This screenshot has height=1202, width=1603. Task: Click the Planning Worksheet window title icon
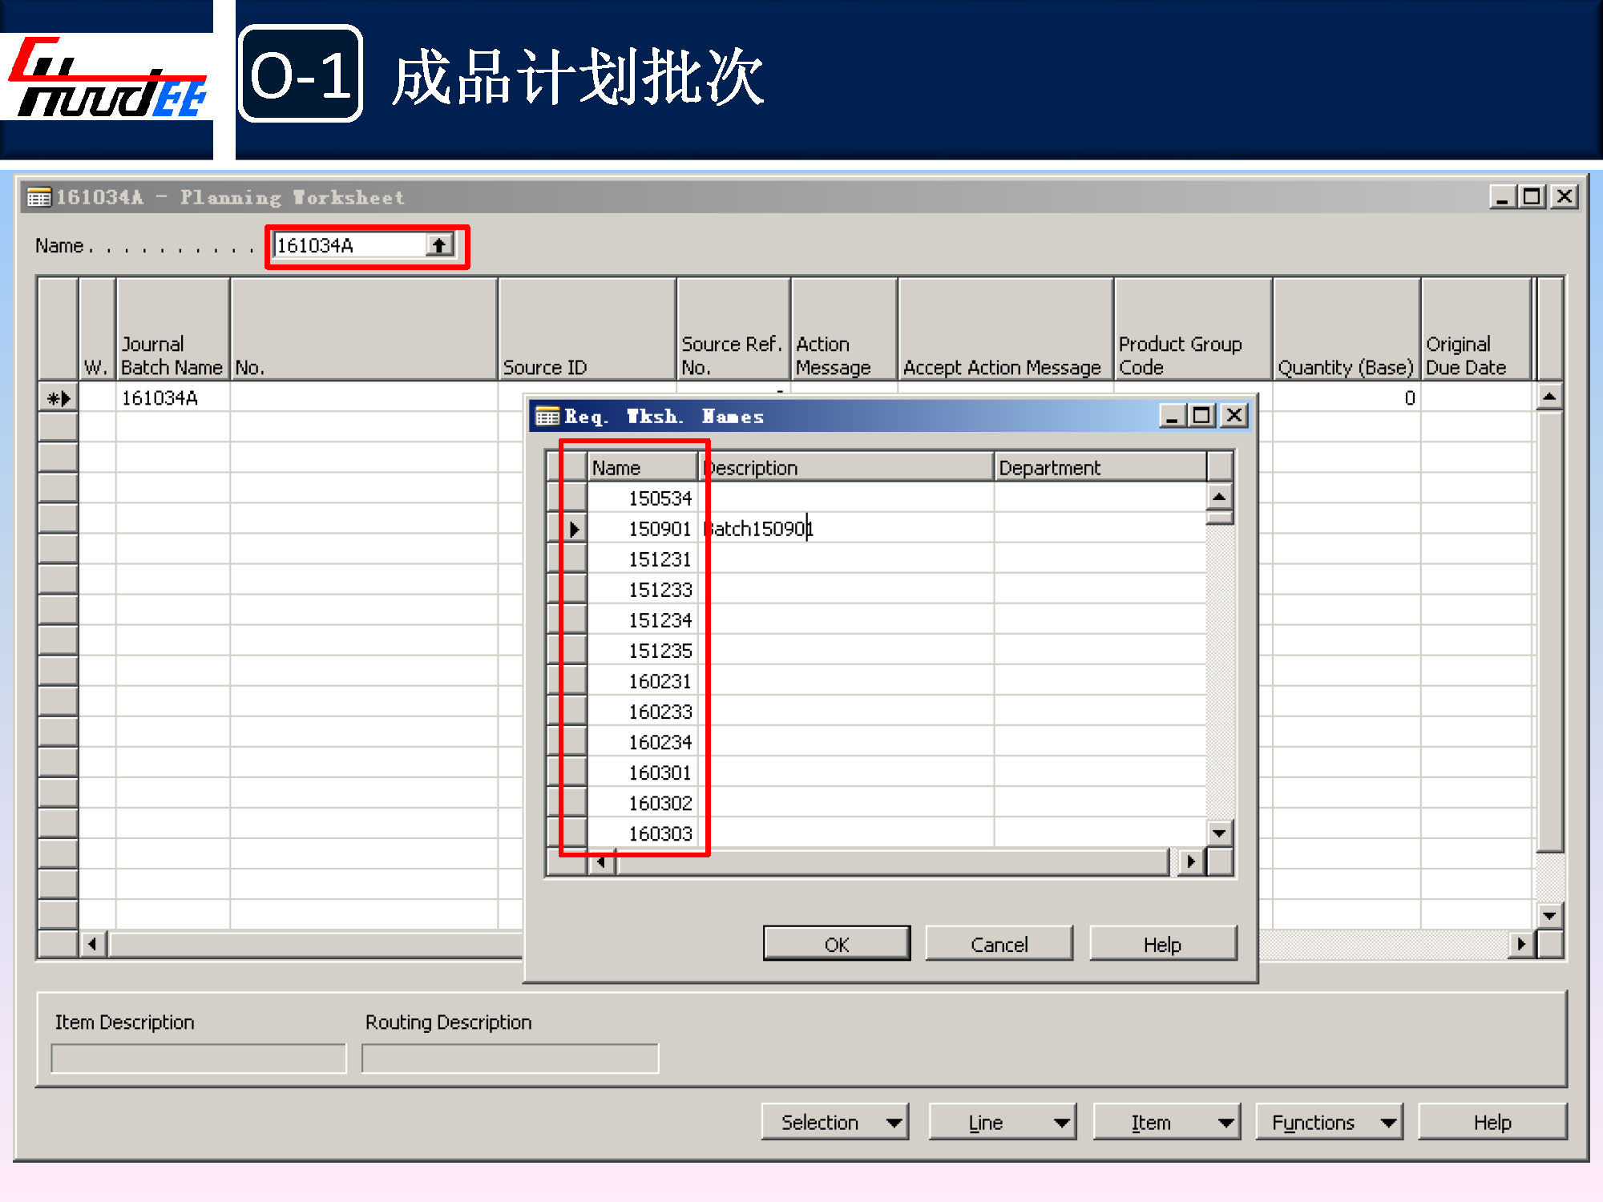(x=38, y=197)
